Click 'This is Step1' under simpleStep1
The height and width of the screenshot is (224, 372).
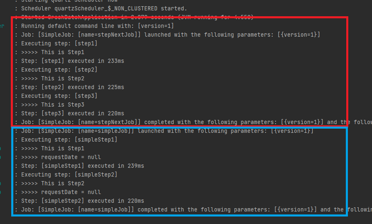click(62, 148)
